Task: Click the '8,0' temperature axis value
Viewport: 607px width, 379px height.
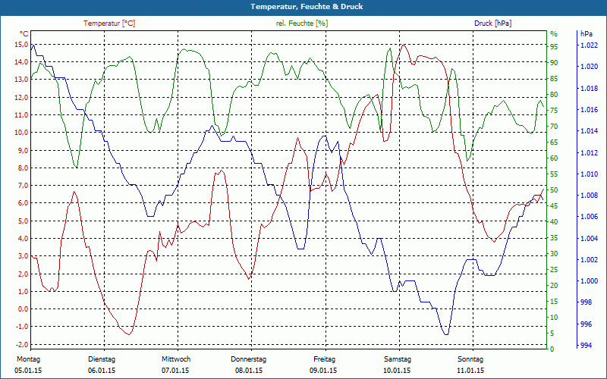Action: pyautogui.click(x=23, y=168)
